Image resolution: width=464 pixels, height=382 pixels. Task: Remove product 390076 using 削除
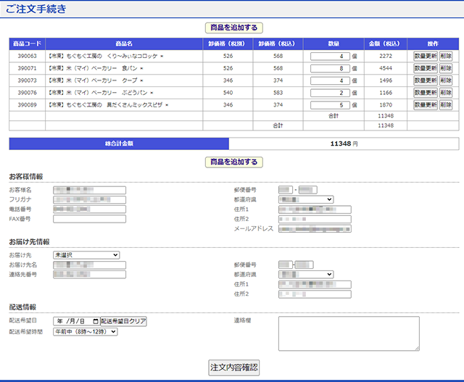(x=445, y=93)
